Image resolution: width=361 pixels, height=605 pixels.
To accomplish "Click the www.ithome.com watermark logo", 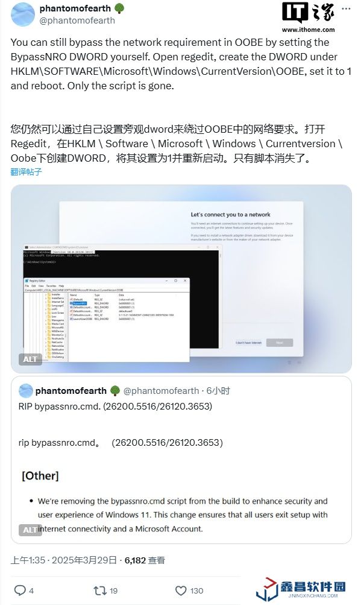I will [308, 17].
